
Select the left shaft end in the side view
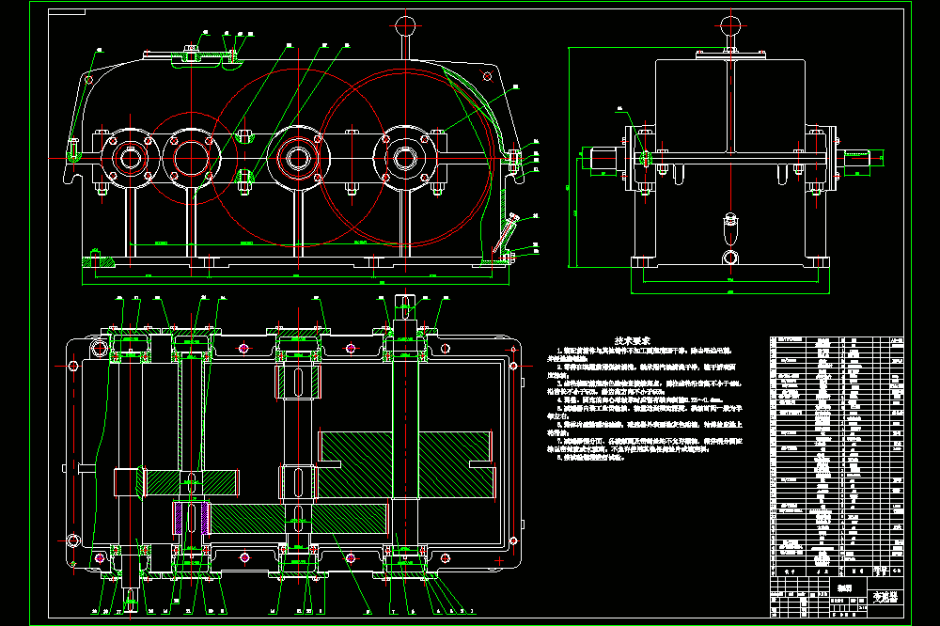pos(603,159)
